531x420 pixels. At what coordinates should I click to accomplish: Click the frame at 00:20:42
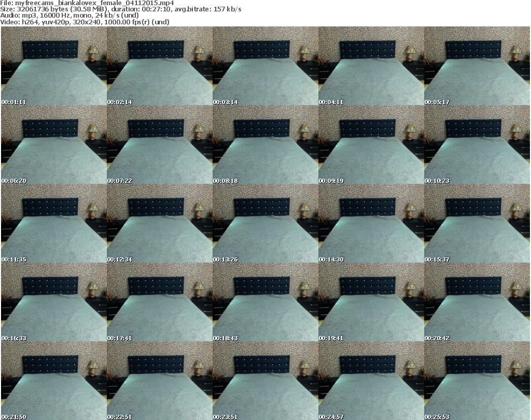click(x=477, y=302)
